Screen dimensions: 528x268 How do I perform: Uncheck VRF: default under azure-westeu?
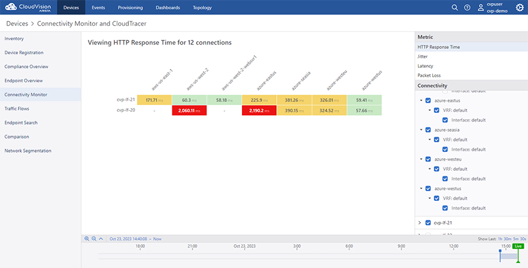coord(436,169)
